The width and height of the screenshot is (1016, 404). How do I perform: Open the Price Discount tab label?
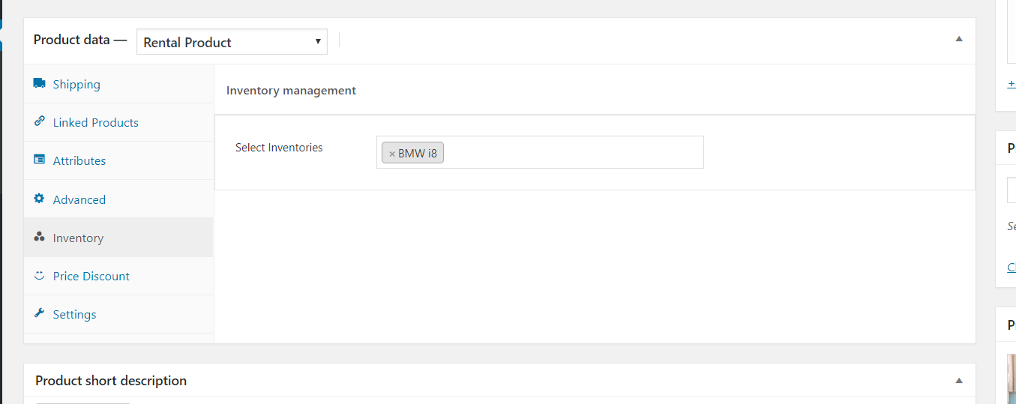coord(91,277)
